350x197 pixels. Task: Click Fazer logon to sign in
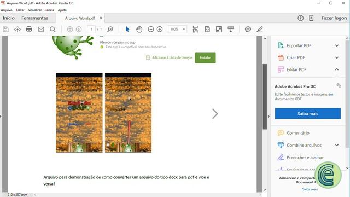(x=334, y=18)
